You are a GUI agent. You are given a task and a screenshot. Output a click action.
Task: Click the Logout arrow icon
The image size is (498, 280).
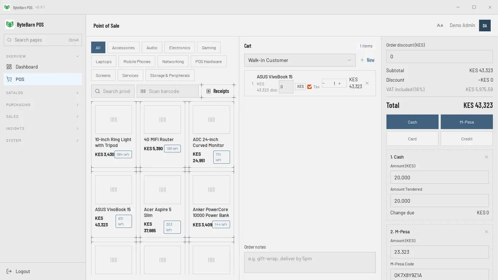9,271
